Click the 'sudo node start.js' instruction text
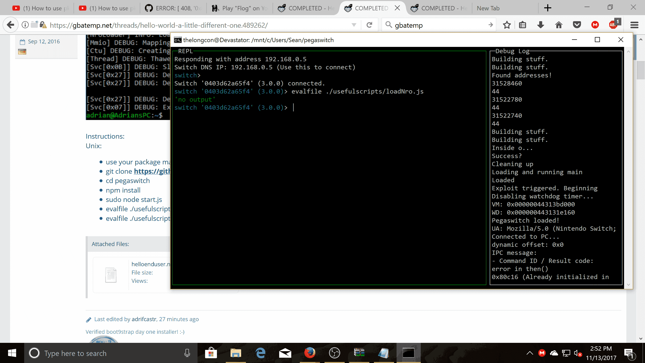The width and height of the screenshot is (645, 363). coord(134,200)
